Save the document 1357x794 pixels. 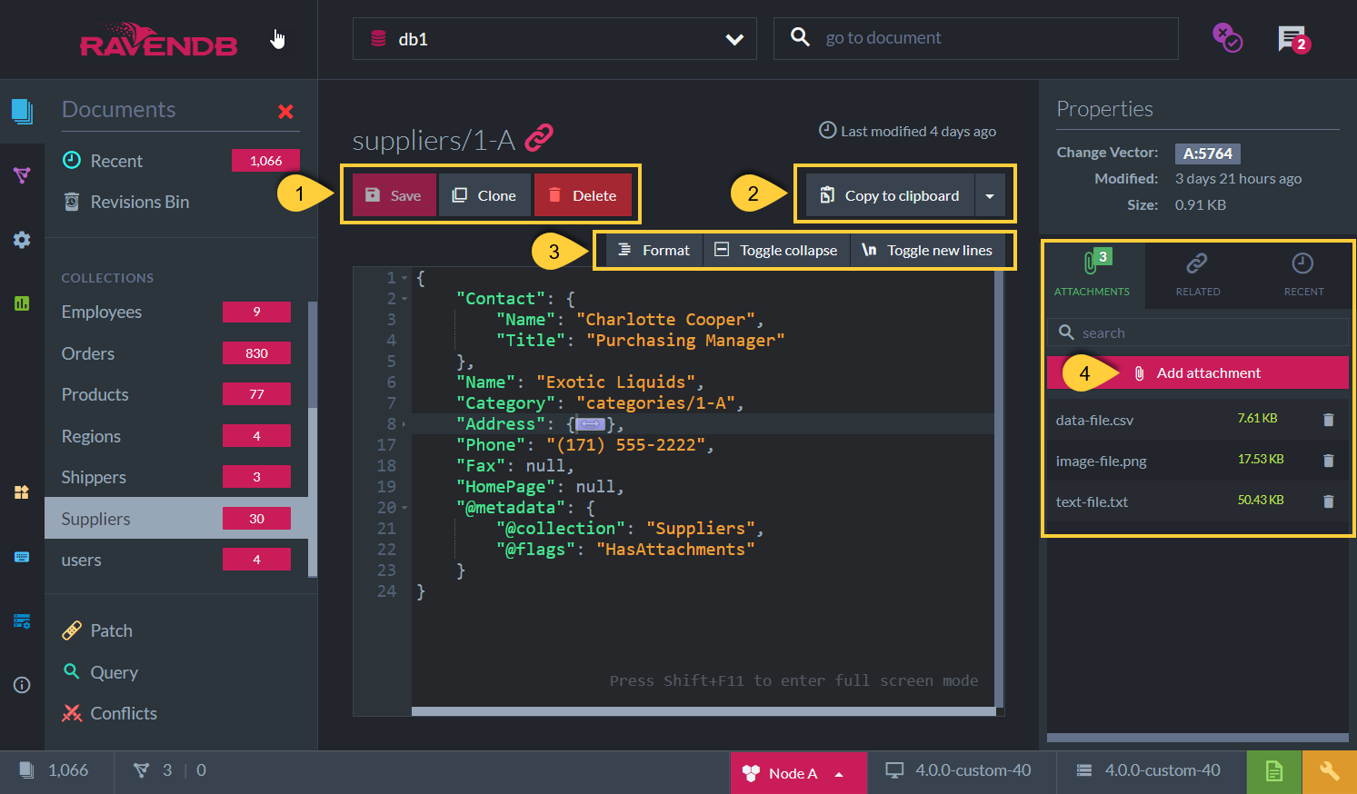394,195
